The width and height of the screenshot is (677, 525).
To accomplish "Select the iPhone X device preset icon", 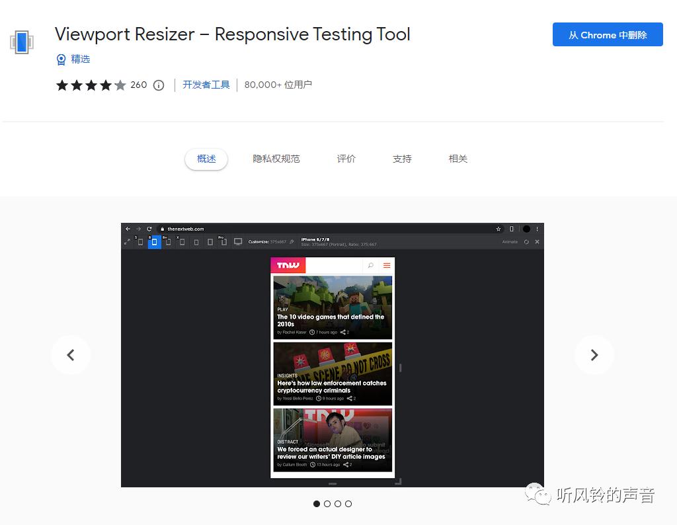I will pyautogui.click(x=181, y=241).
